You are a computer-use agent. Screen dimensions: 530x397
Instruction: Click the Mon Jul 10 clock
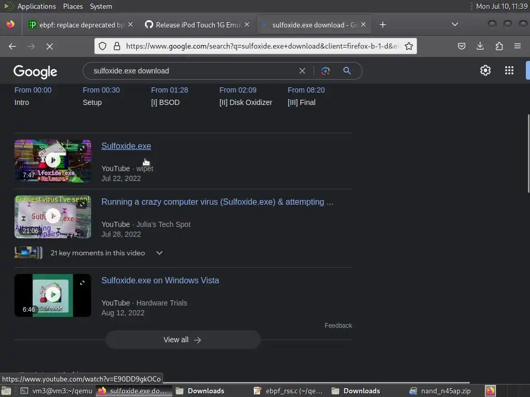(x=501, y=6)
